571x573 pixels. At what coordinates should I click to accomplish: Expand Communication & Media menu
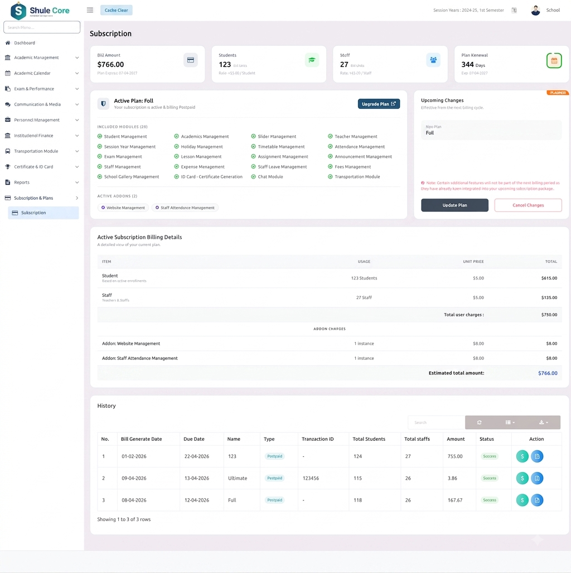pyautogui.click(x=42, y=104)
